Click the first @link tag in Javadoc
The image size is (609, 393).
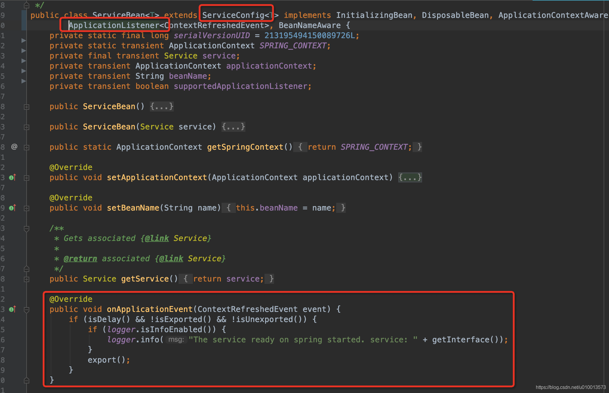tap(157, 238)
